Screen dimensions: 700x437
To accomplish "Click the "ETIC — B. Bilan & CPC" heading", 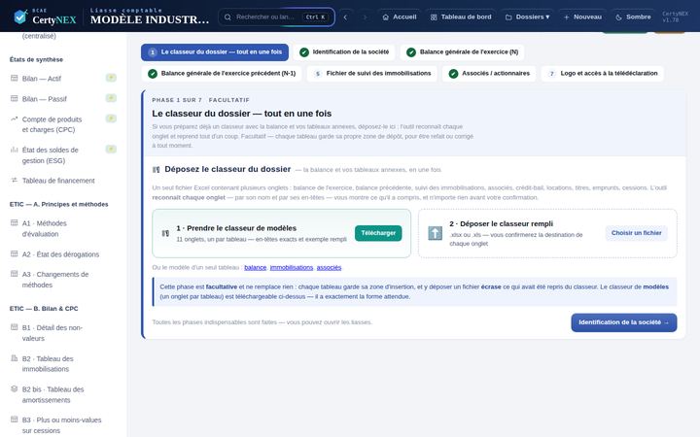I will coord(44,309).
